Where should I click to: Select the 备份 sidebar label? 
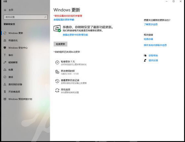pyautogui.click(x=11, y=55)
